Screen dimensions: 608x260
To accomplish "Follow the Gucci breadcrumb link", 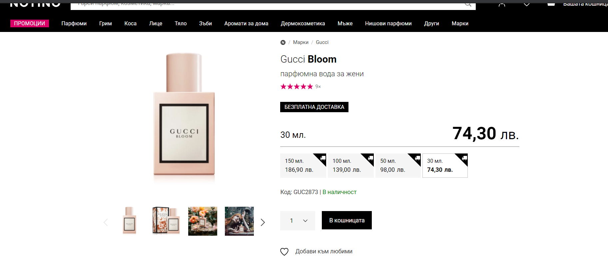I will [x=322, y=42].
